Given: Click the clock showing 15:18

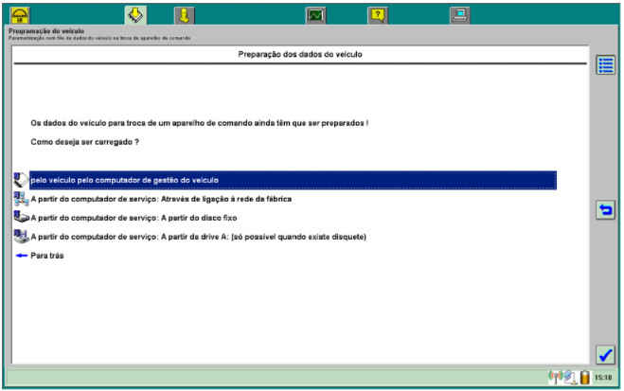Looking at the screenshot, I should (602, 378).
